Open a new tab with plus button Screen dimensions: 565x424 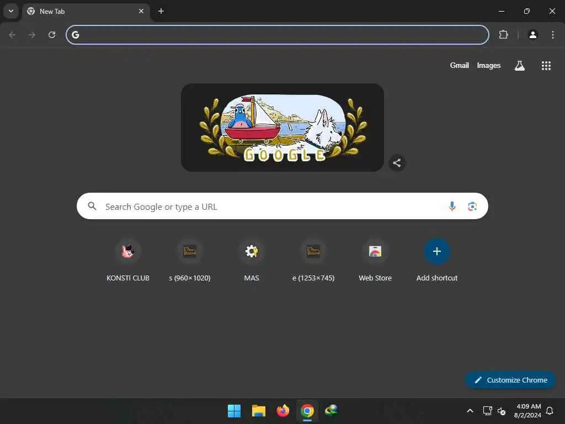(x=161, y=11)
